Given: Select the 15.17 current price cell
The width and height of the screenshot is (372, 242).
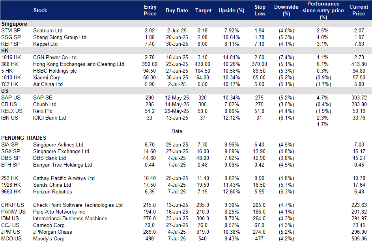Looking at the screenshot, I should point(359,151).
